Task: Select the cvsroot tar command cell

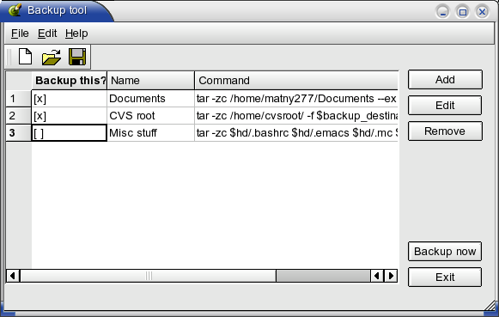Action: pyautogui.click(x=296, y=116)
